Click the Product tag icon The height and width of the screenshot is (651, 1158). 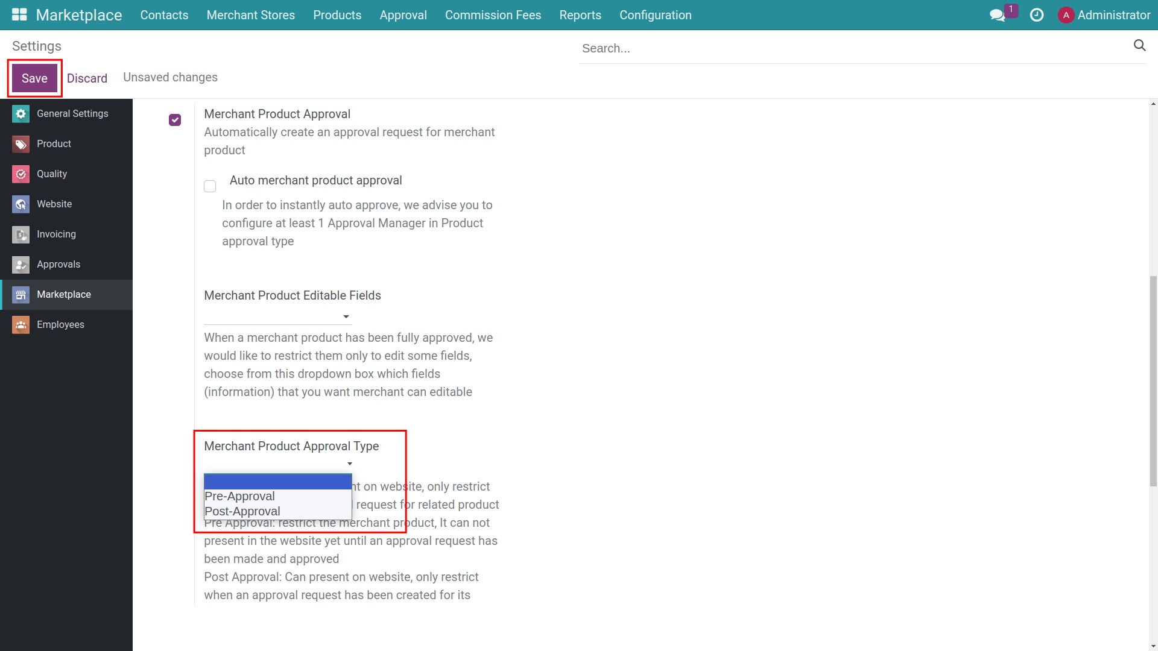pyautogui.click(x=21, y=144)
